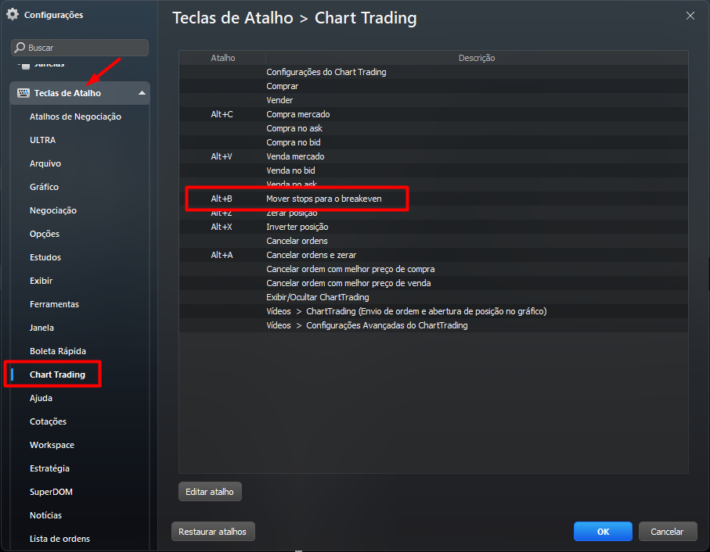The height and width of the screenshot is (552, 710).
Task: Open the Ajuda shortcut category
Action: (41, 398)
